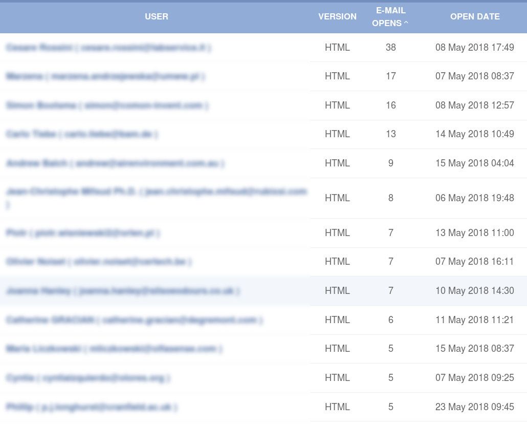The height and width of the screenshot is (424, 527).
Task: Click opens value 5 for 23 May 09:45
Action: (390, 407)
